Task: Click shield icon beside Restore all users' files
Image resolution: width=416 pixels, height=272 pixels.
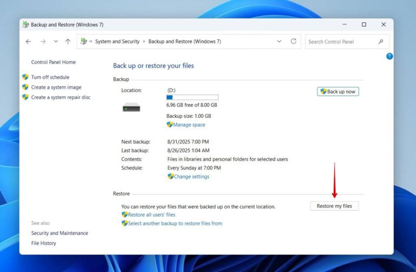Action: (125, 214)
